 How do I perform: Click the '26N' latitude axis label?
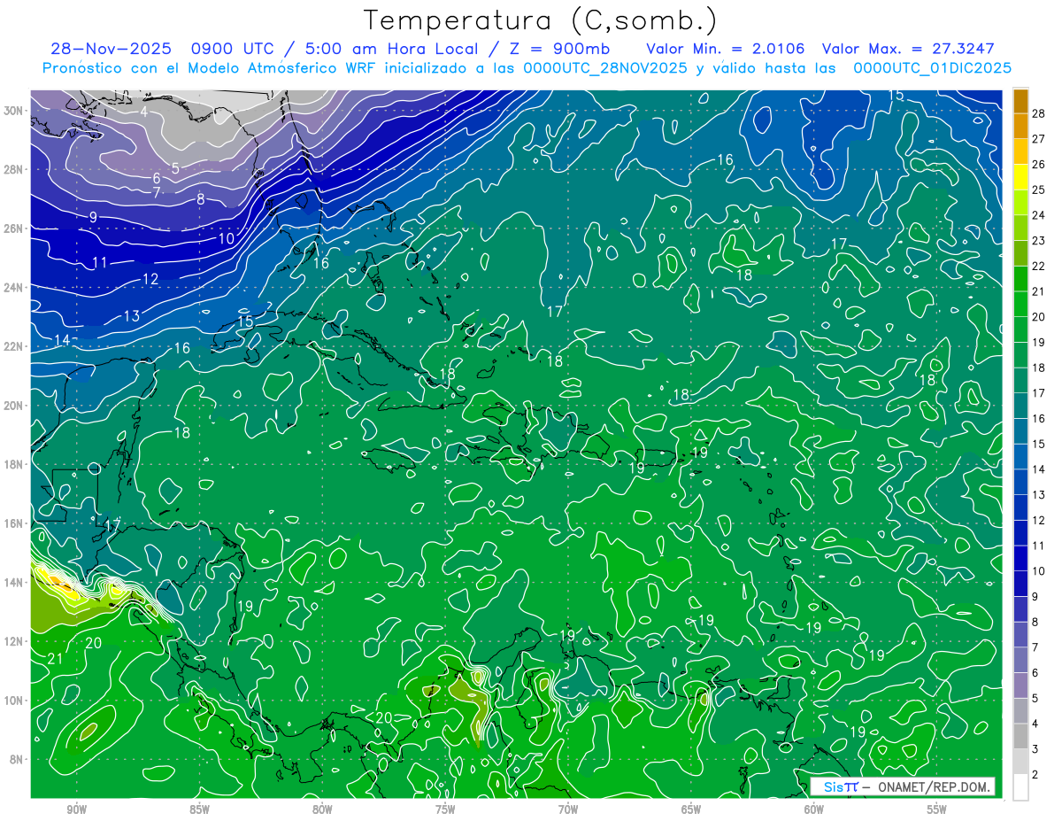coord(14,228)
